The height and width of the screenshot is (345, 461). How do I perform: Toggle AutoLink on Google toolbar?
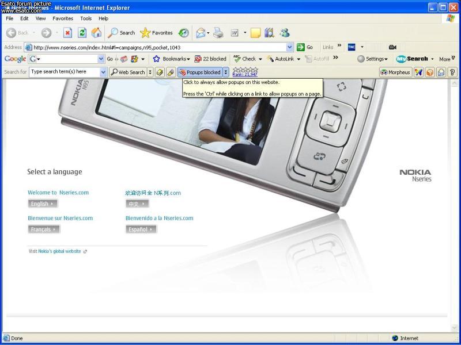(281, 59)
